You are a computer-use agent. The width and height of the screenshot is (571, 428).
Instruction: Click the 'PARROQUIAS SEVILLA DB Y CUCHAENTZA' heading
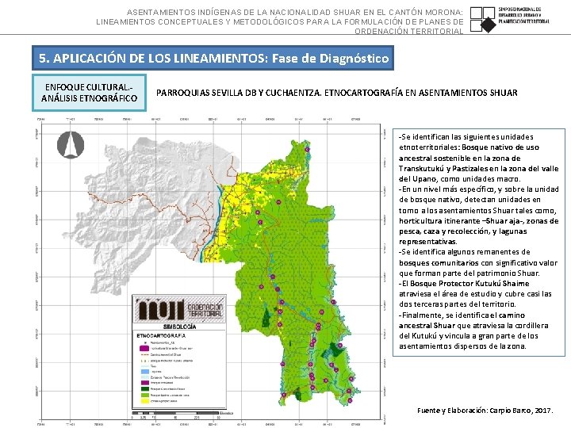point(239,93)
